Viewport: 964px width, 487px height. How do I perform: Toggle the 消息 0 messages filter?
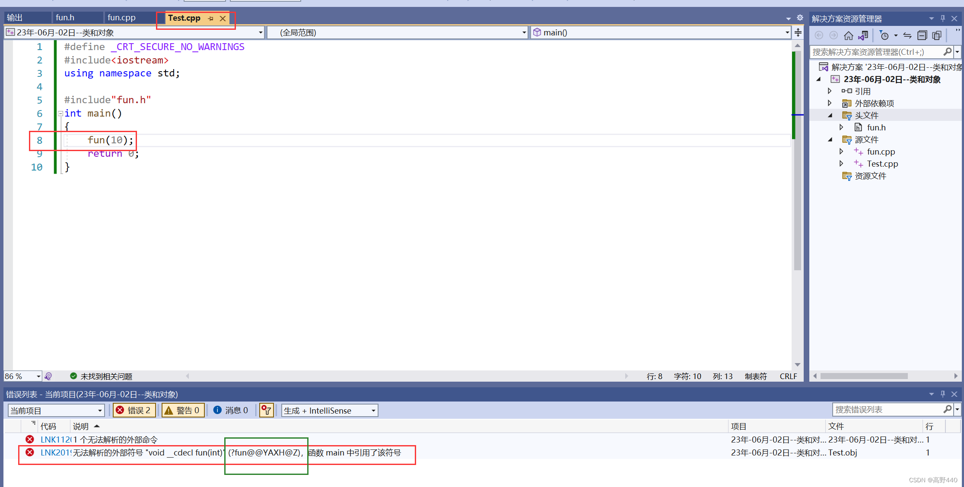coord(231,410)
